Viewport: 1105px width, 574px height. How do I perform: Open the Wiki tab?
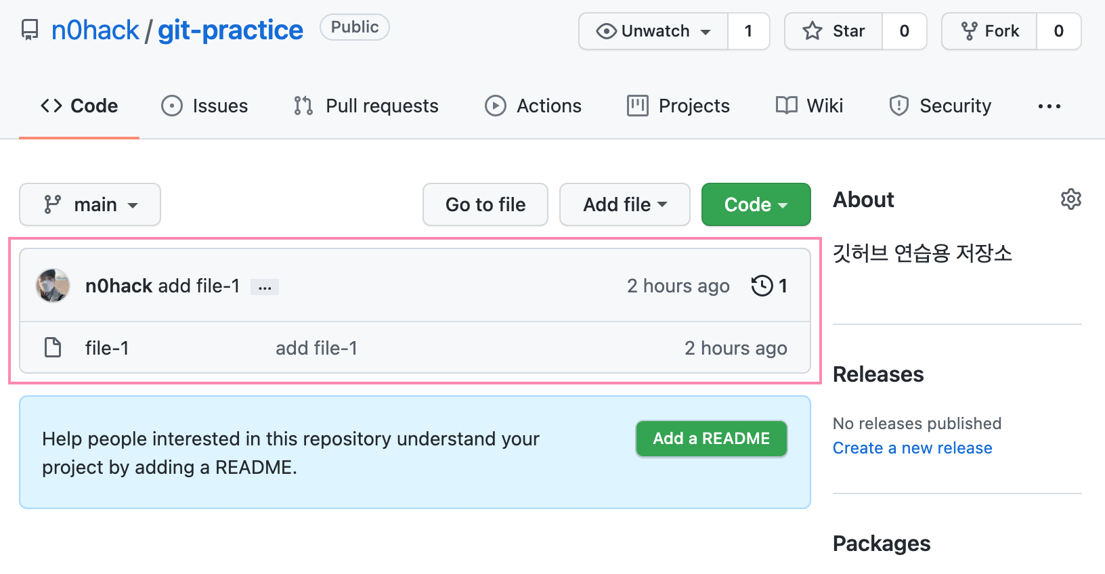pos(809,106)
